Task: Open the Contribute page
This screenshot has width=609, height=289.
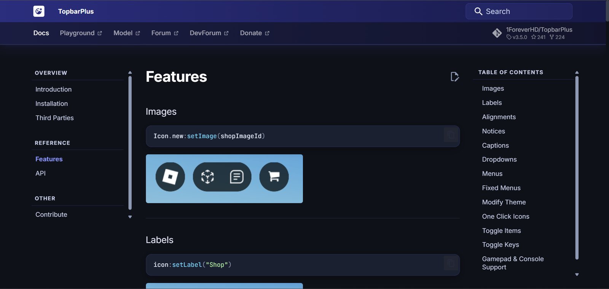Action: 51,214
